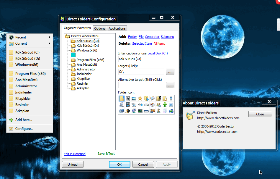Image resolution: width=280 pixels, height=179 pixels.
Task: Select the green plus folder icon
Action: 165,105
